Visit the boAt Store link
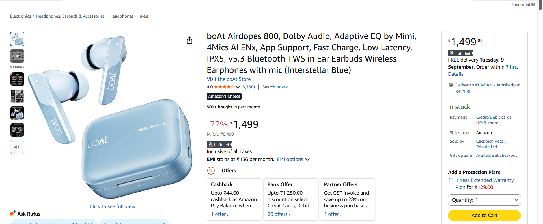 [x=229, y=79]
